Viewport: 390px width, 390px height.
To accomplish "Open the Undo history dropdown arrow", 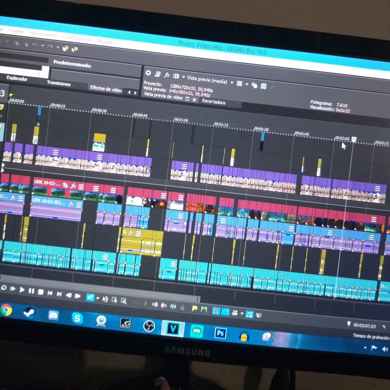I will [43, 45].
